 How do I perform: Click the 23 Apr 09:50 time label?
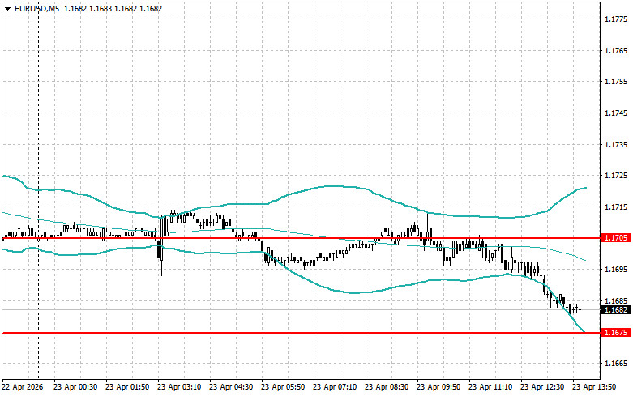tap(438, 387)
